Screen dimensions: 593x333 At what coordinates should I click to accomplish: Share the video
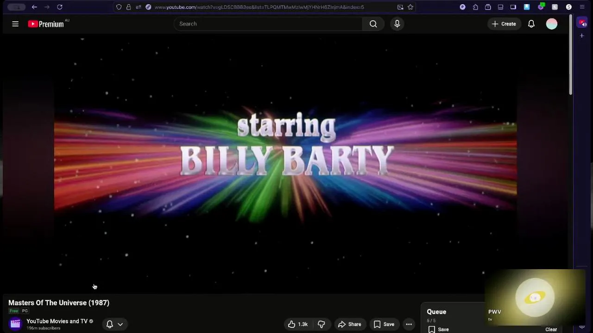[x=350, y=324]
